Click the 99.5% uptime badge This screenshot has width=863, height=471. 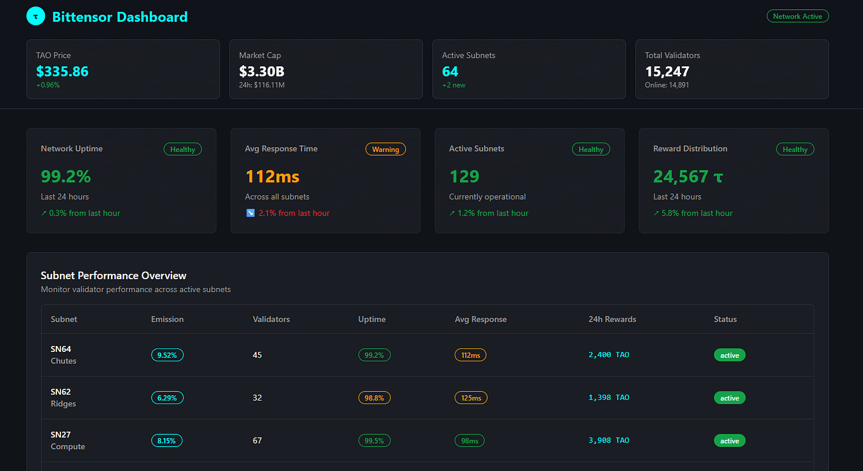pos(375,440)
